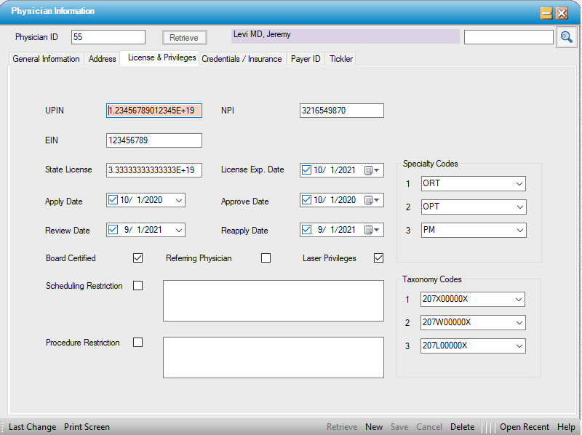This screenshot has width=582, height=435.
Task: Close the Physician Information window
Action: (x=562, y=13)
